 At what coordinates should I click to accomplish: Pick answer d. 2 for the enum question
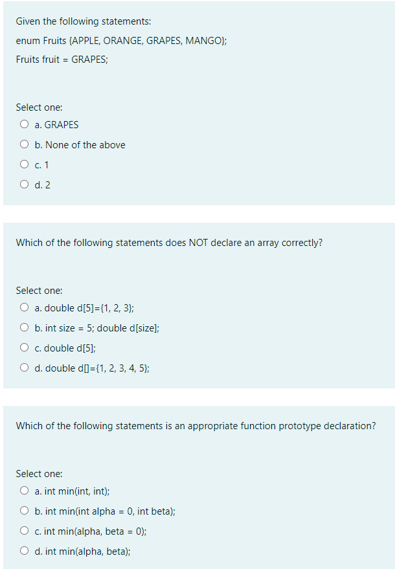(x=24, y=184)
